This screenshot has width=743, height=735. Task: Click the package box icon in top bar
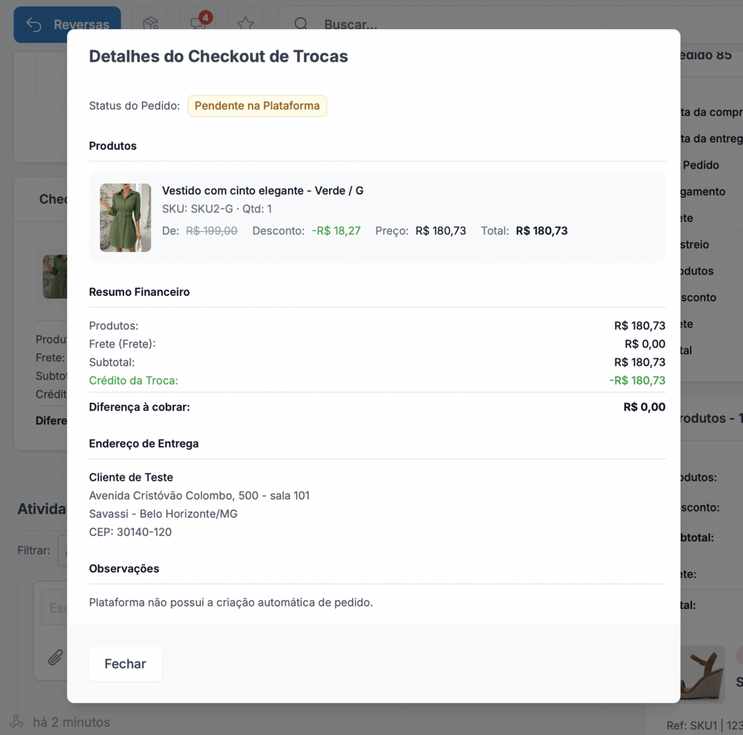coord(150,24)
